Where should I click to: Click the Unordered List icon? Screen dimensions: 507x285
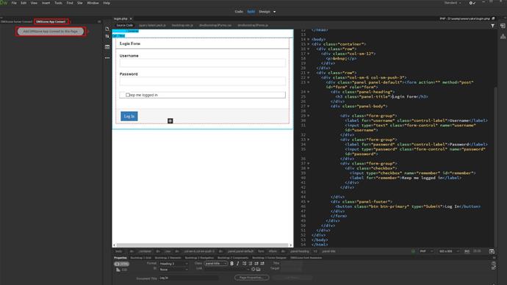point(245,264)
